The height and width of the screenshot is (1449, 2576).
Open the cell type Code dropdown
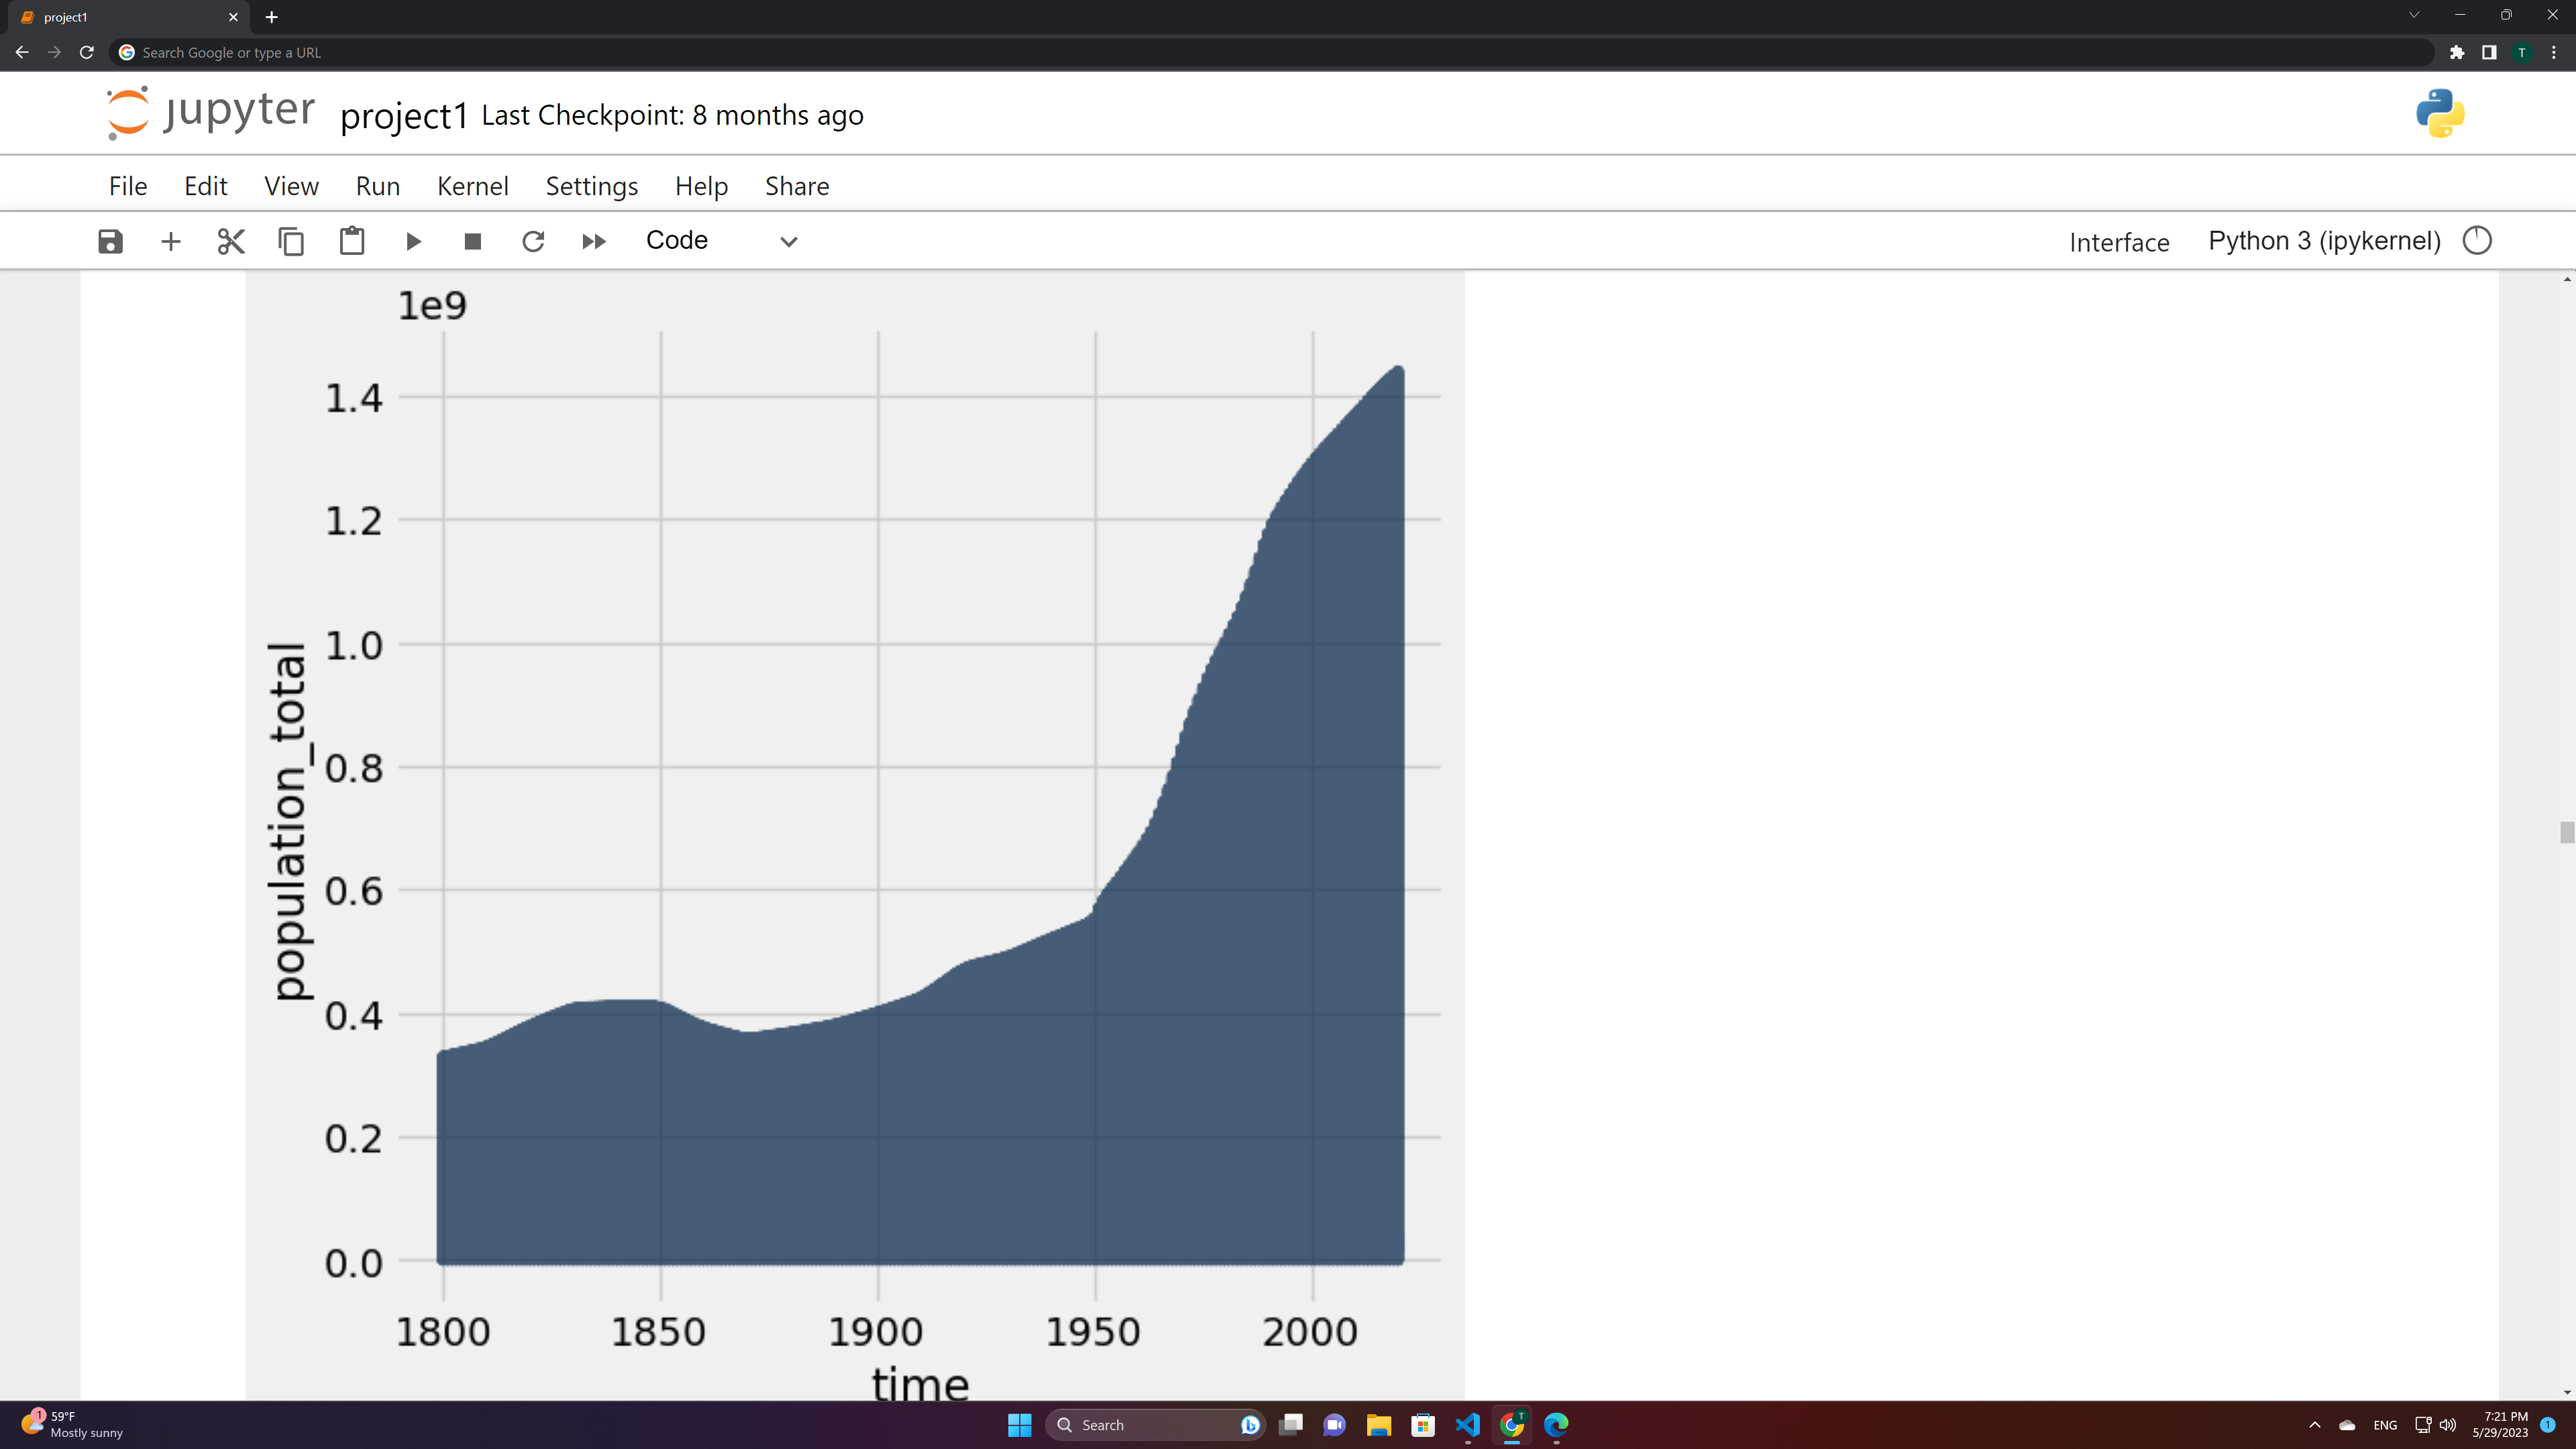(x=721, y=241)
